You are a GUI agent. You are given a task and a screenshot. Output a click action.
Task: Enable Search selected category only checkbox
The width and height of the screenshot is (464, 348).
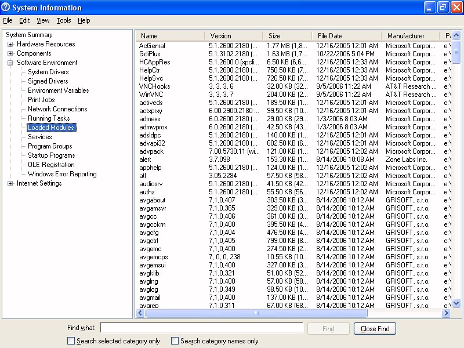click(71, 341)
